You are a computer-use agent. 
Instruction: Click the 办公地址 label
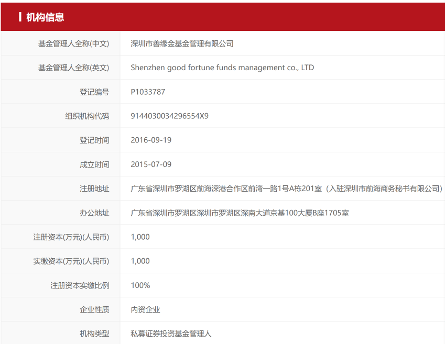(94, 213)
